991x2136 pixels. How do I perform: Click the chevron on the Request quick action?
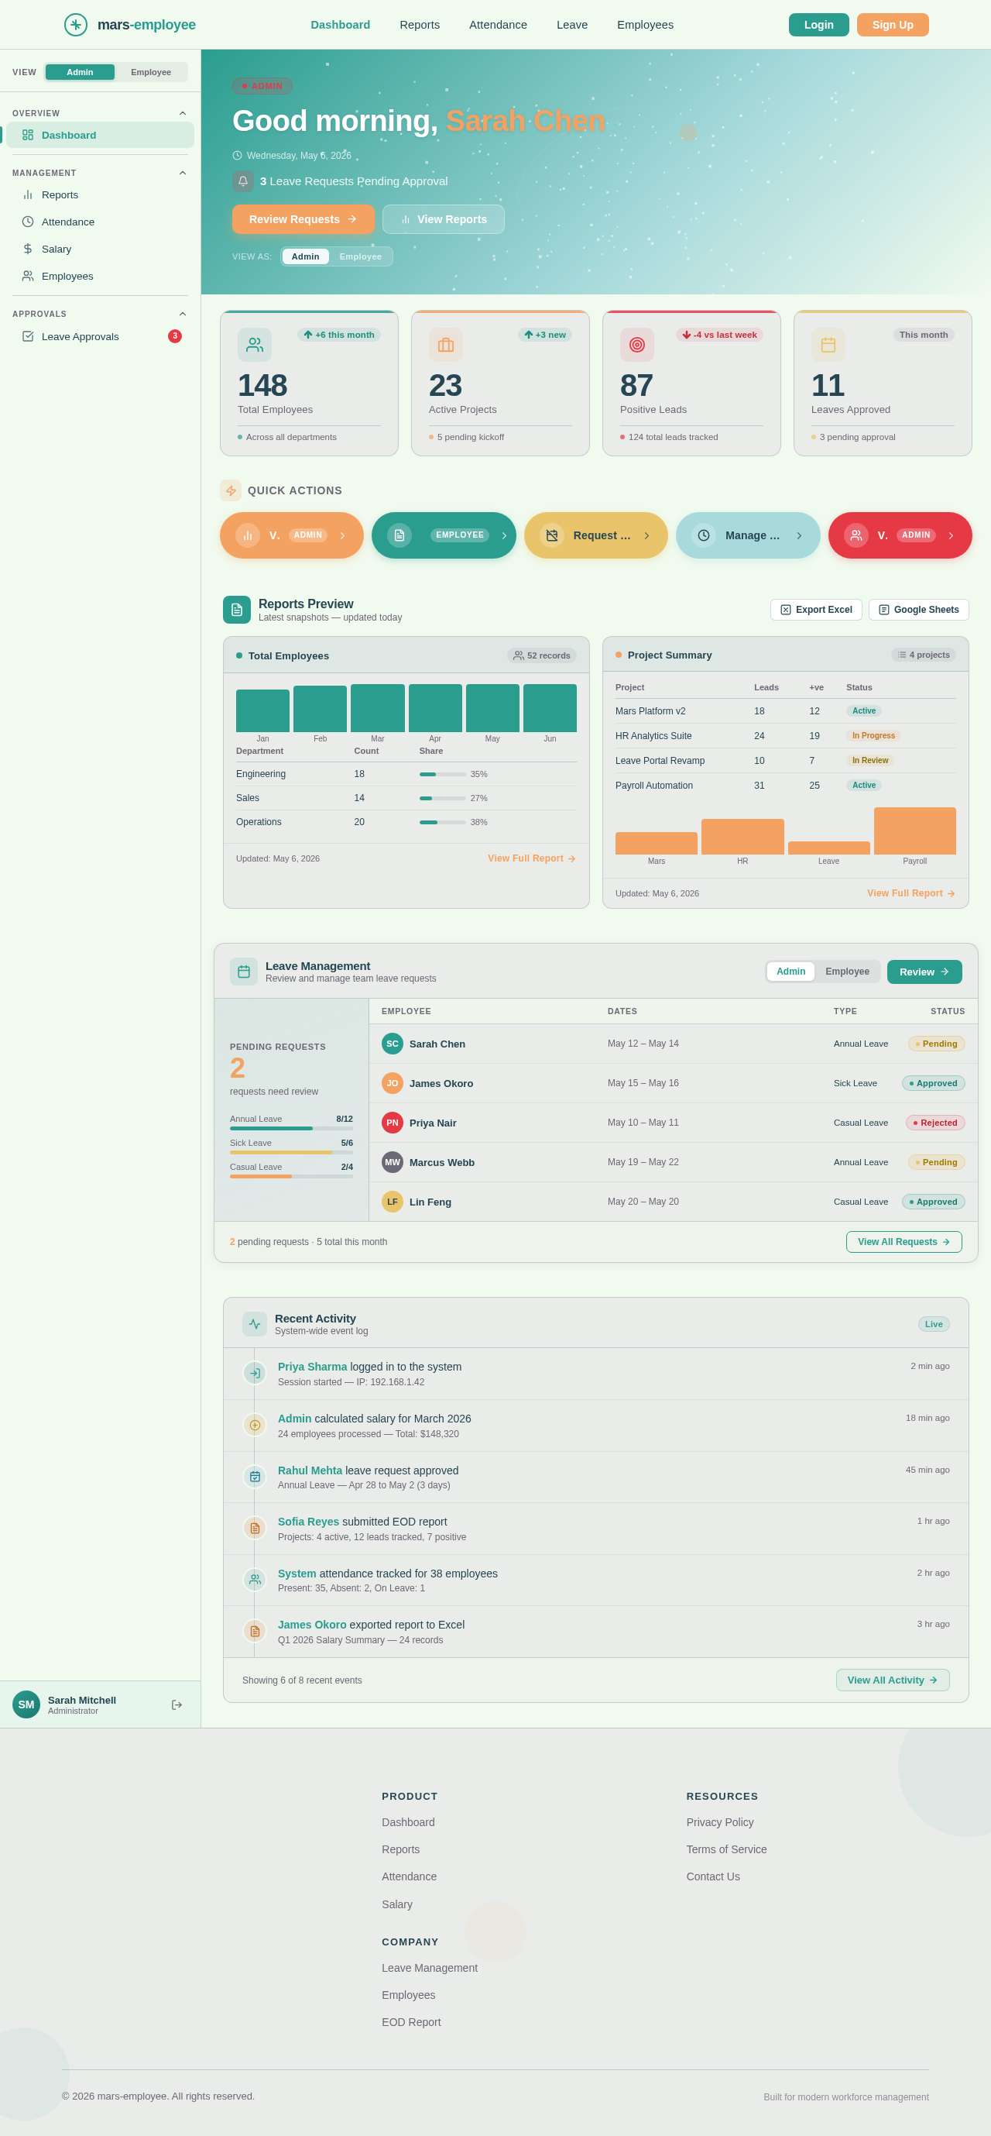[x=646, y=535]
